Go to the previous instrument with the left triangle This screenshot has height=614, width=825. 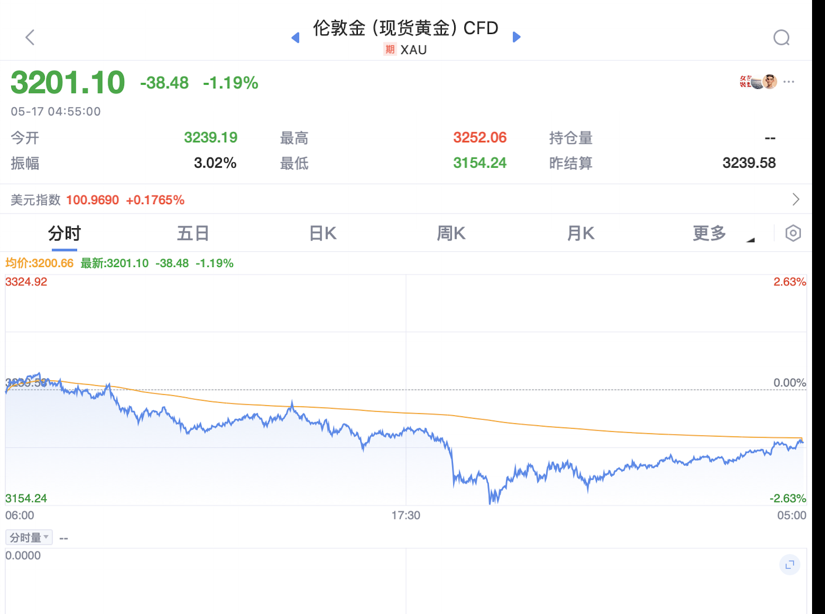tap(295, 38)
